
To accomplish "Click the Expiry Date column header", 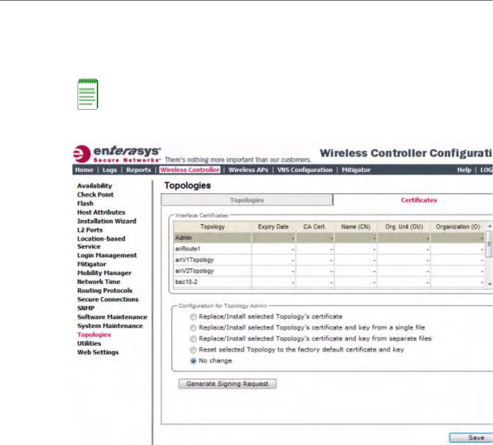I will coord(273,226).
